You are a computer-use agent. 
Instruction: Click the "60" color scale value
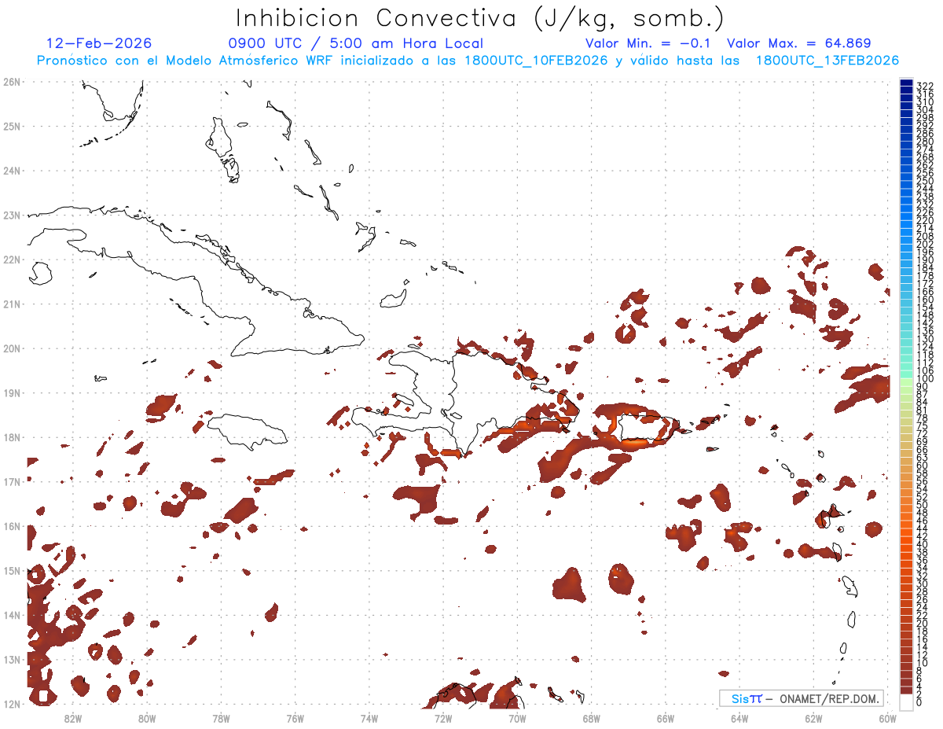(x=923, y=466)
